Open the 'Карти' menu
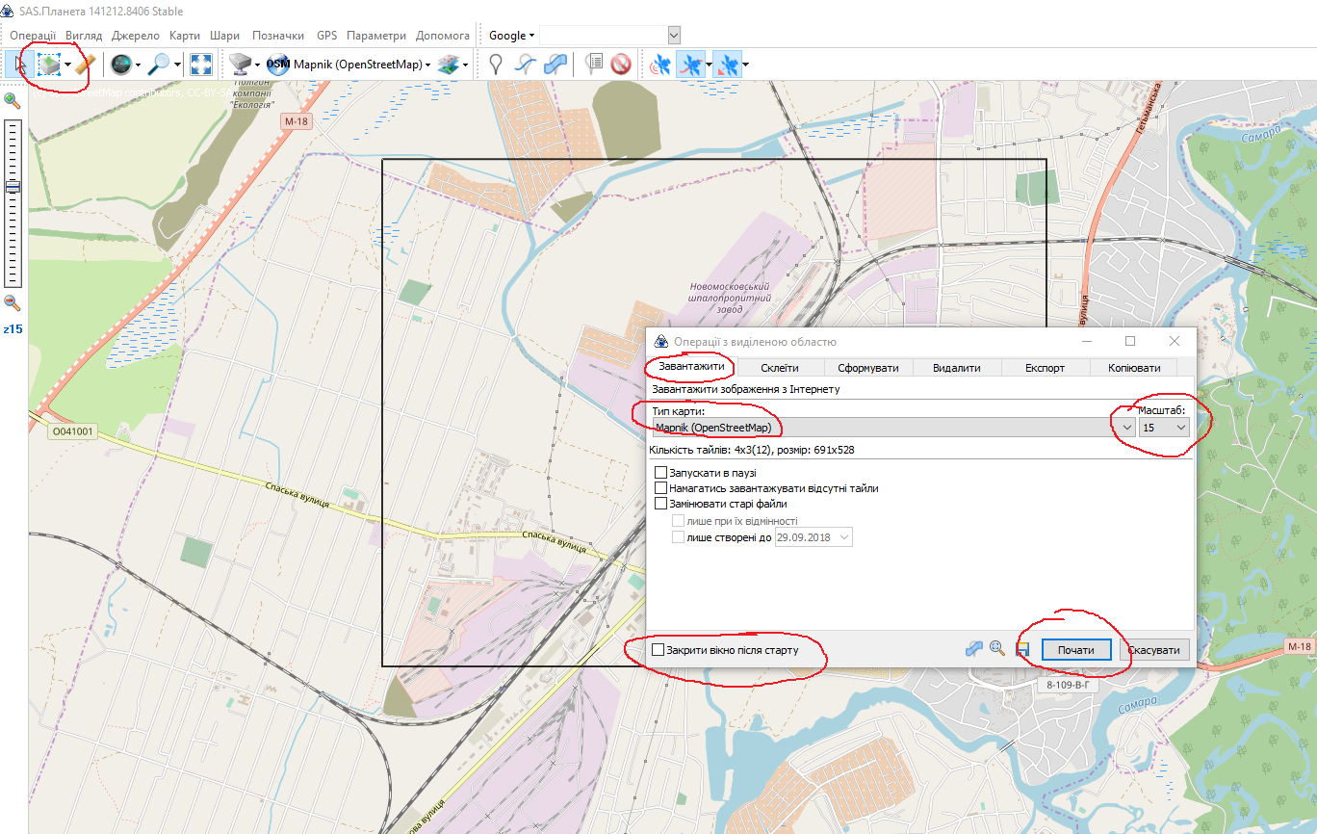1317x834 pixels. point(184,35)
